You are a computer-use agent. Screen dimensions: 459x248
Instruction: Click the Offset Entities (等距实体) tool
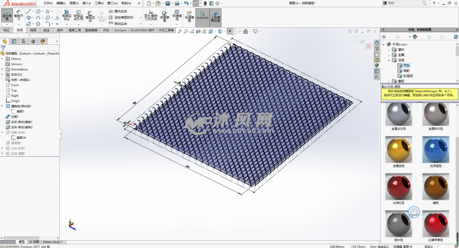click(90, 16)
